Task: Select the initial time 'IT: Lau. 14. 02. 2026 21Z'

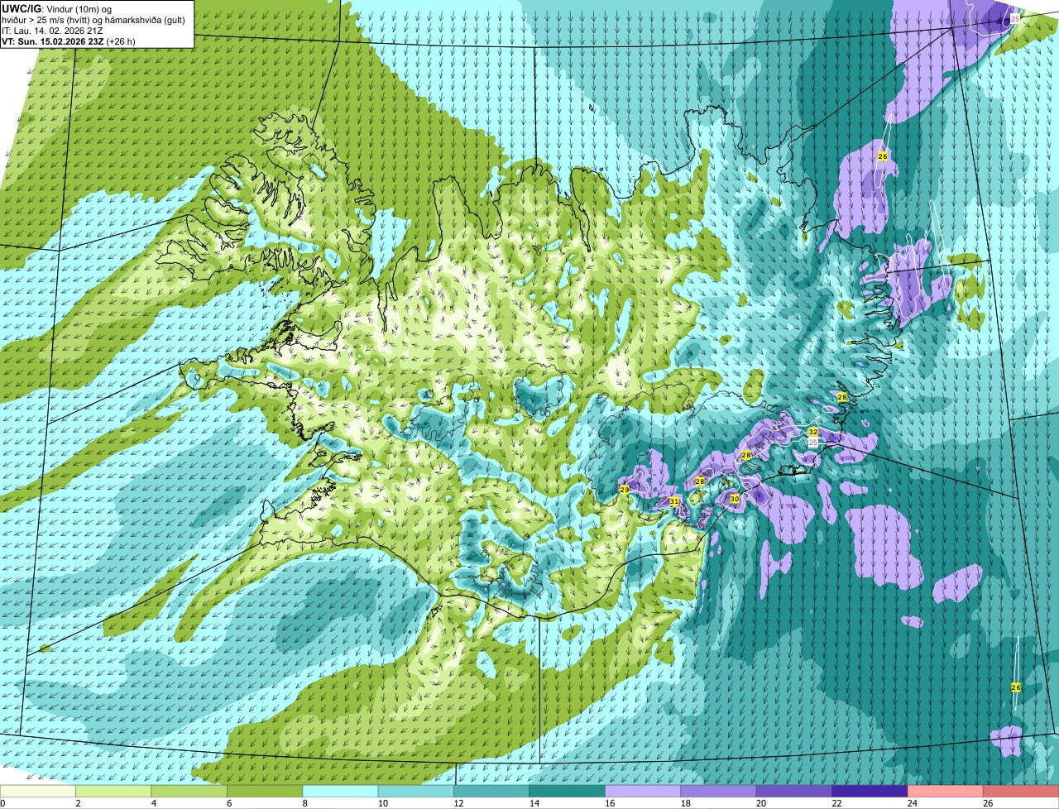Action: (x=53, y=31)
